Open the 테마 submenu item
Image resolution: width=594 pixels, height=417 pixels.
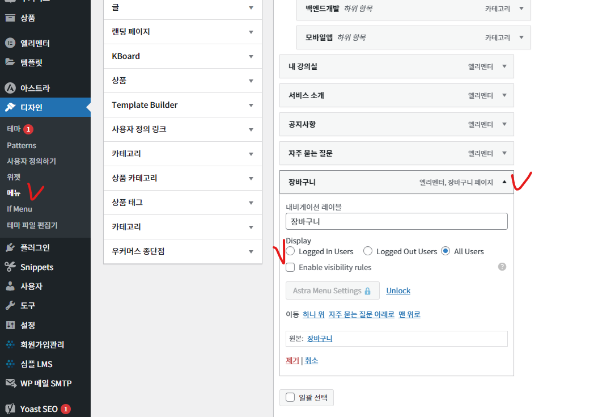click(x=14, y=129)
